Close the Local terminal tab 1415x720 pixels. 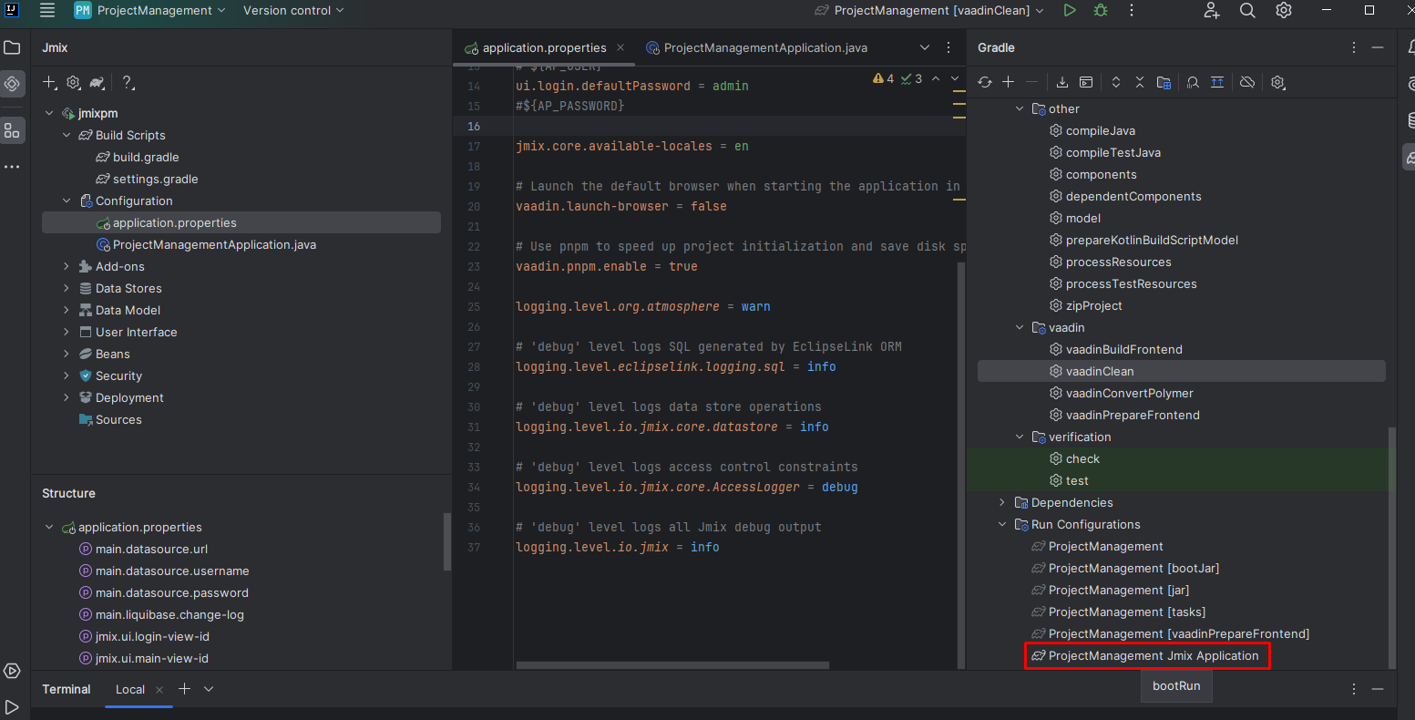159,690
